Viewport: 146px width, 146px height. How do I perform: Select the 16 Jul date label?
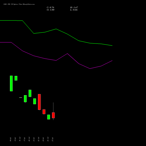point(20,139)
